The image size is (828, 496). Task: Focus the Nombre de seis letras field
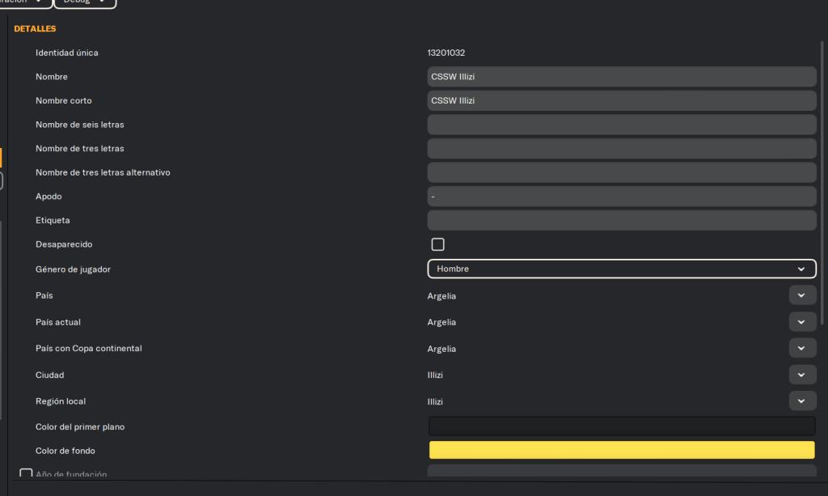point(621,125)
